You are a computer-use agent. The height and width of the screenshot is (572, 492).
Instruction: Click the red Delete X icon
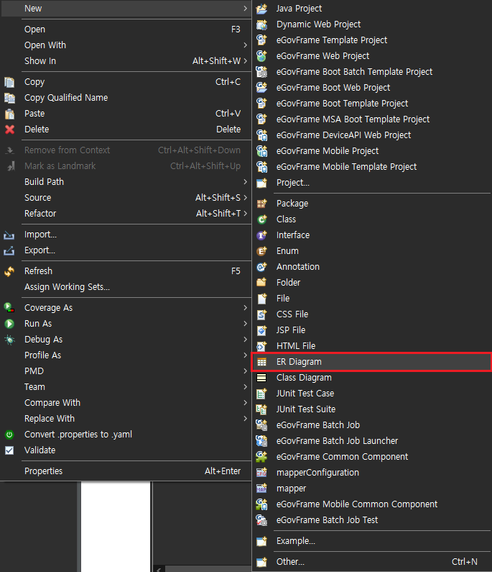tap(9, 129)
